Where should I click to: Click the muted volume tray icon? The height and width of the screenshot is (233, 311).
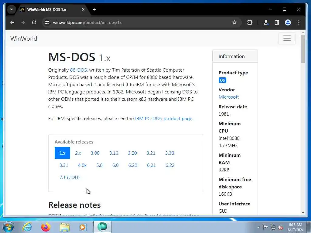point(280,228)
